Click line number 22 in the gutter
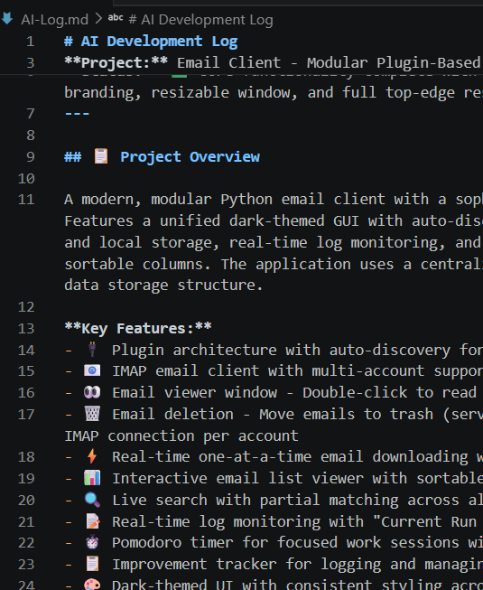Viewport: 483px width, 590px height. [26, 543]
